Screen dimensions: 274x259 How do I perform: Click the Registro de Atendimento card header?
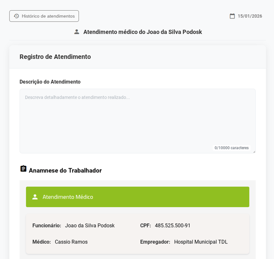(55, 57)
